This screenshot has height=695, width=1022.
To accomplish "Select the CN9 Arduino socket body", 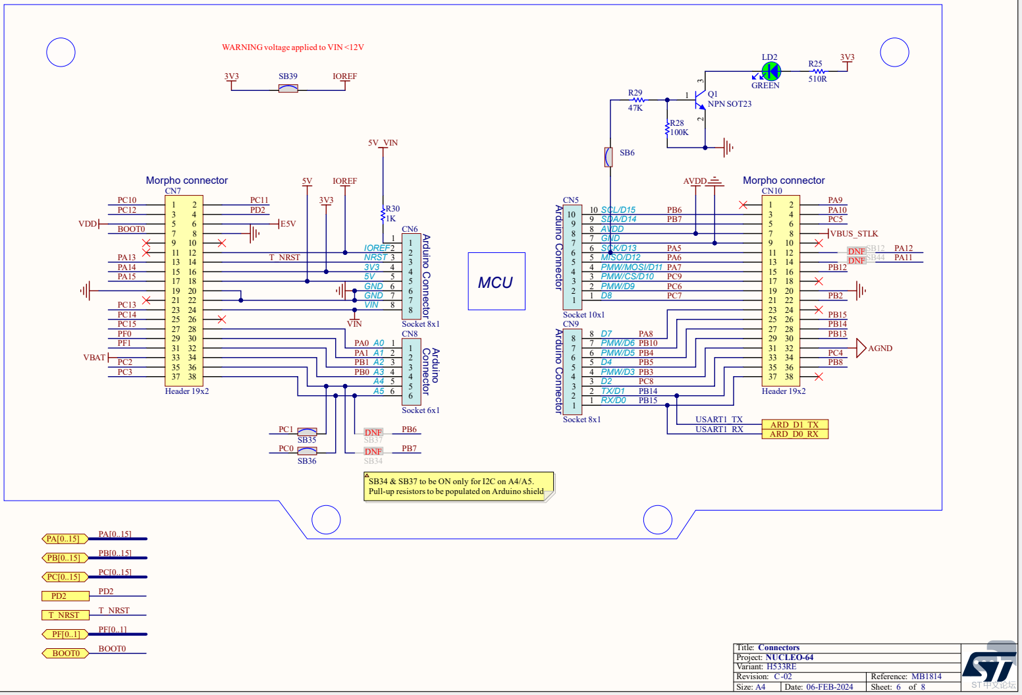I will (x=572, y=372).
